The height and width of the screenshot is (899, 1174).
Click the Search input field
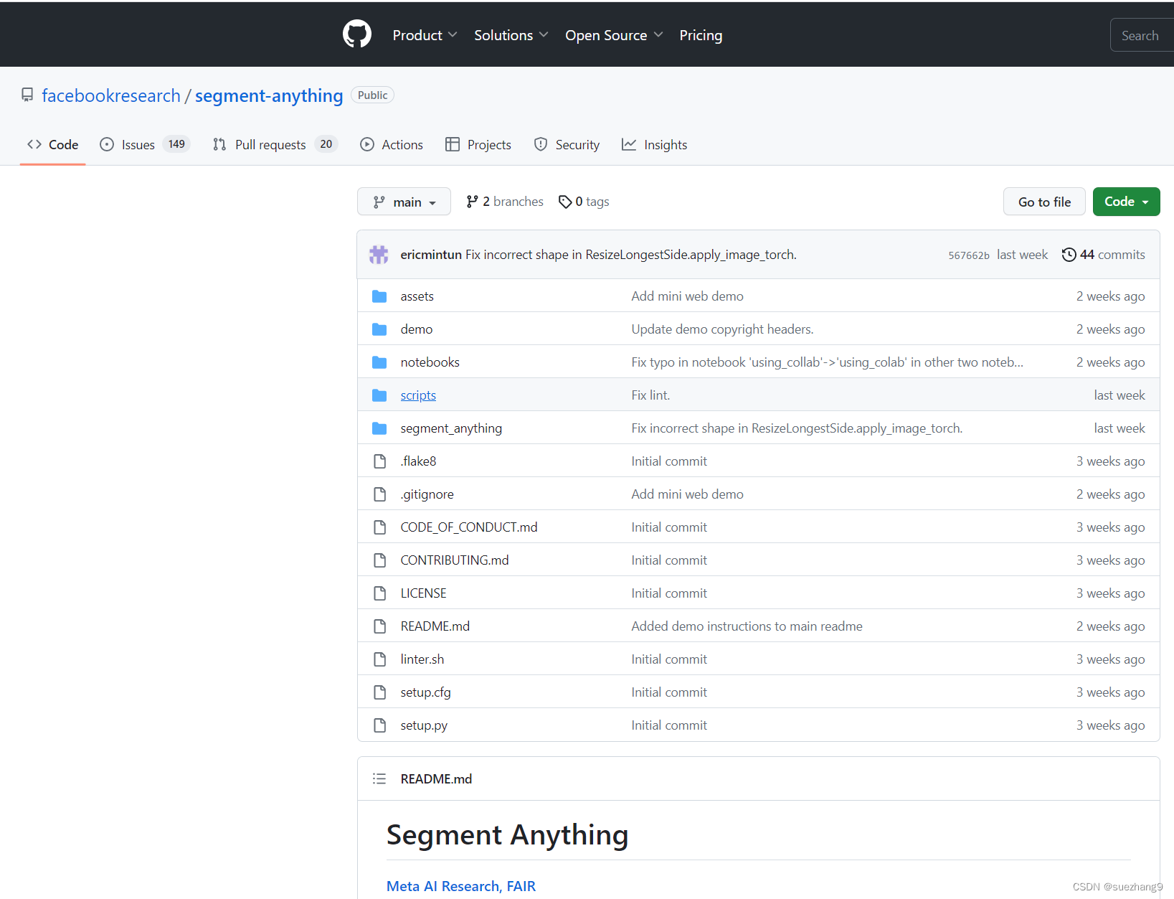point(1142,35)
